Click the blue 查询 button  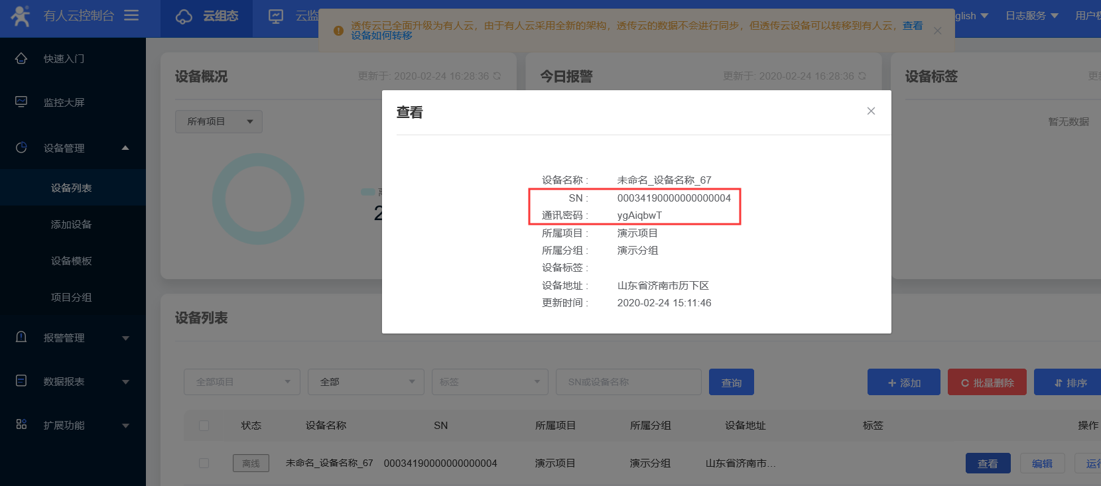pyautogui.click(x=731, y=383)
